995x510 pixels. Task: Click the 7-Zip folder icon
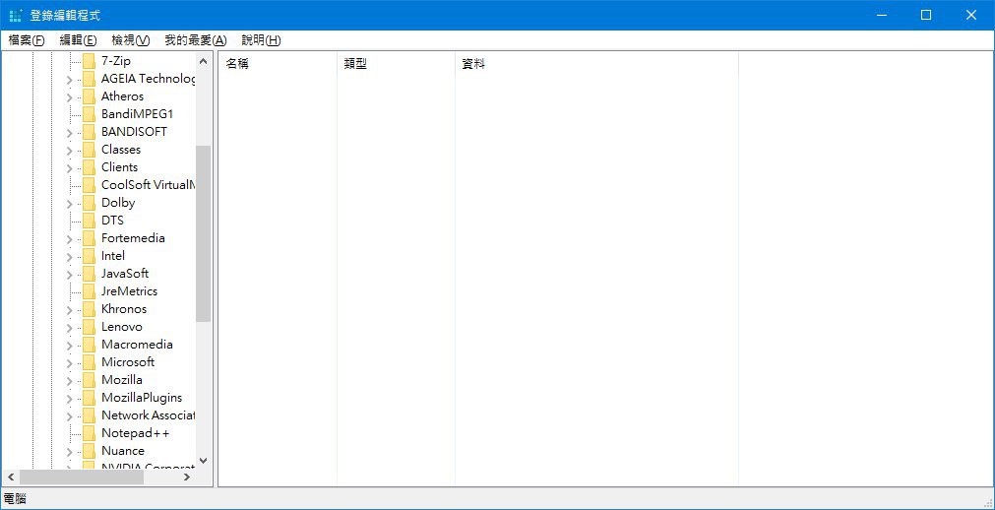click(89, 62)
